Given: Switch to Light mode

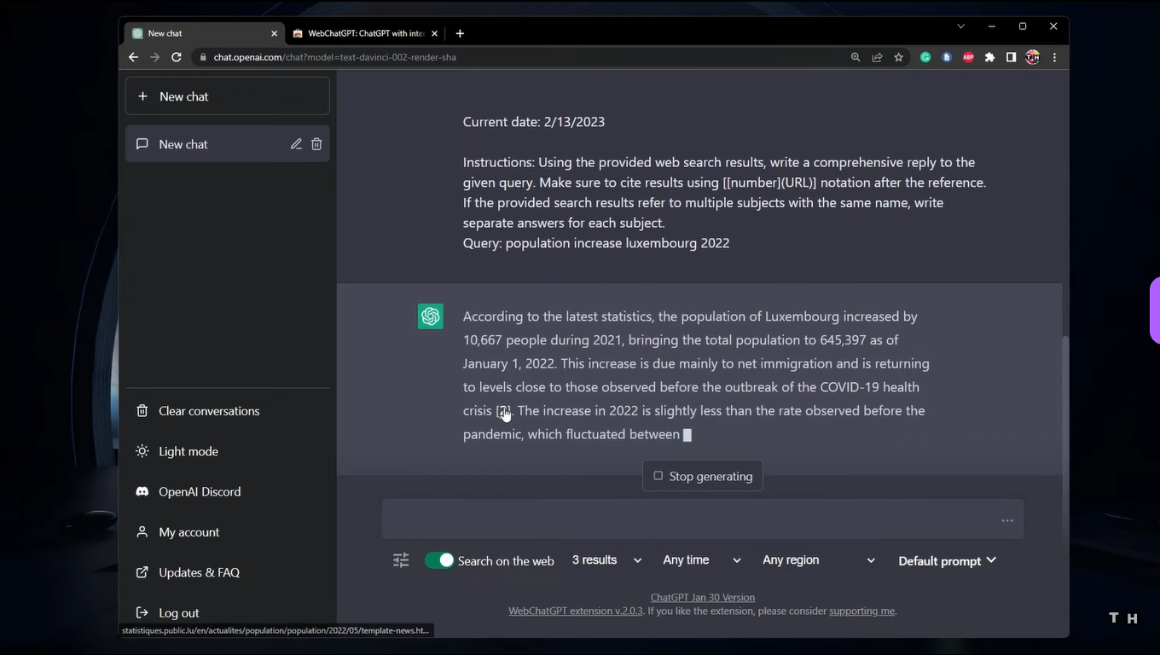Looking at the screenshot, I should click(188, 451).
